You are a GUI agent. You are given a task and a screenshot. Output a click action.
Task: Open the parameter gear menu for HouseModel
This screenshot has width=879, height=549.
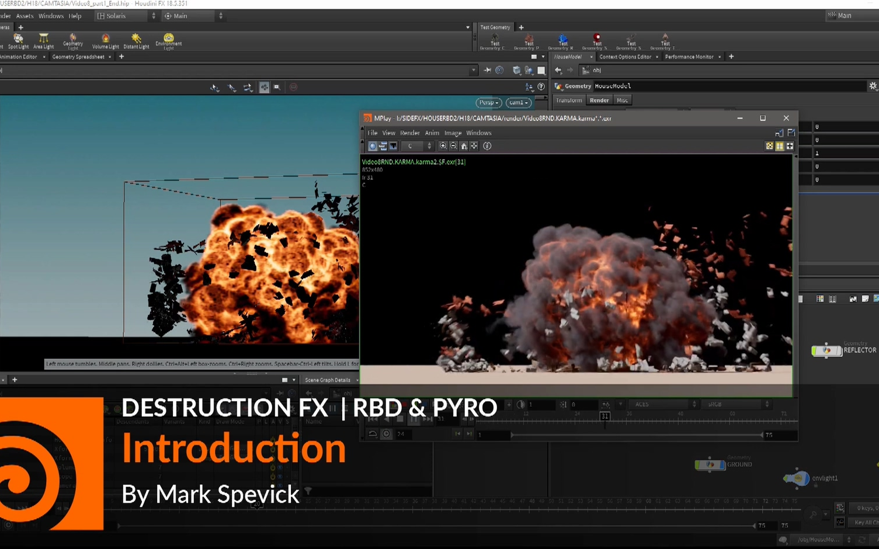[x=873, y=86]
